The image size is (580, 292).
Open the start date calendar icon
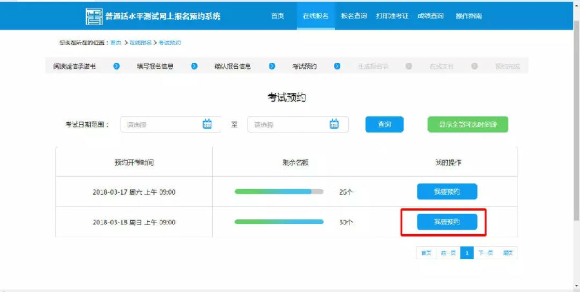tap(207, 124)
